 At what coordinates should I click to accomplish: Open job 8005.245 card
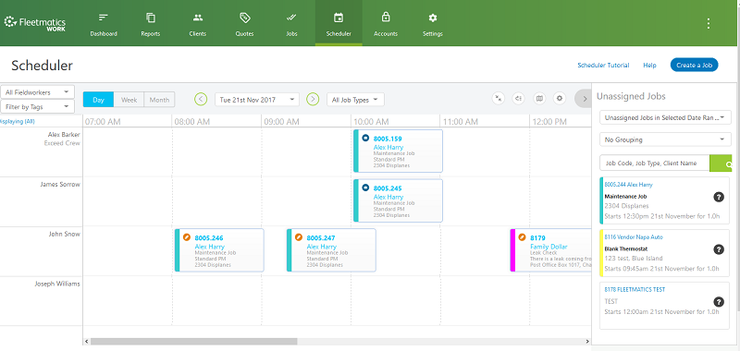point(399,200)
